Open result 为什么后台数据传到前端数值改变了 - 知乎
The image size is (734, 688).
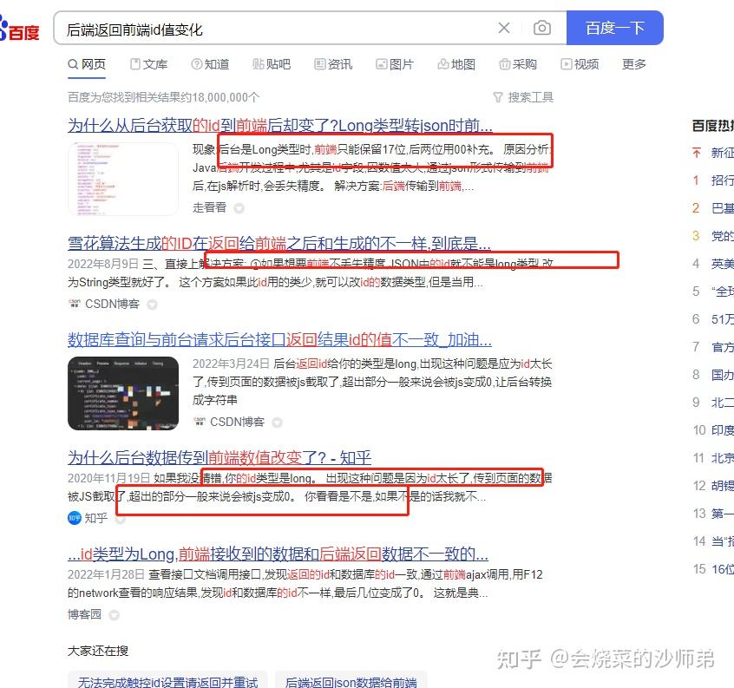tap(220, 457)
